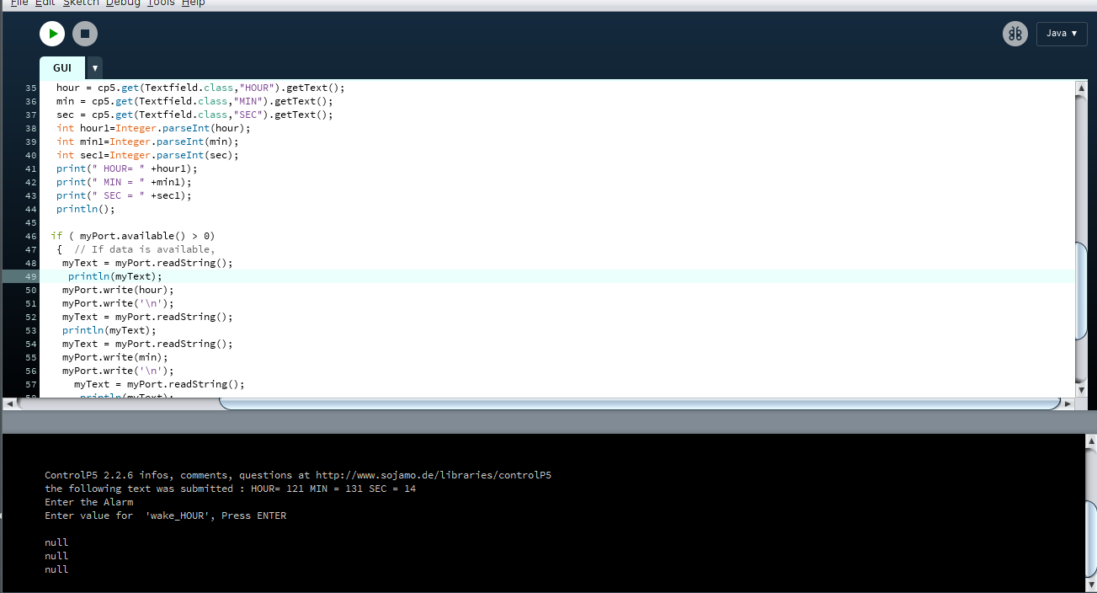Click the 'println();' statement on line 44

(85, 209)
